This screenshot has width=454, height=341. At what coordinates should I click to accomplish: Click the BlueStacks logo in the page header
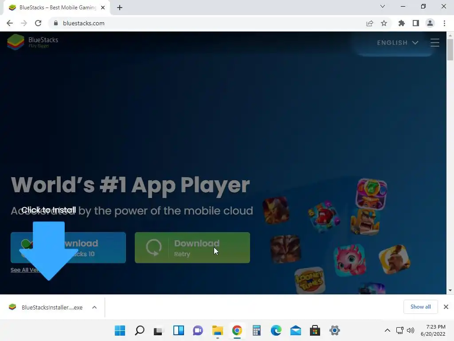point(32,42)
